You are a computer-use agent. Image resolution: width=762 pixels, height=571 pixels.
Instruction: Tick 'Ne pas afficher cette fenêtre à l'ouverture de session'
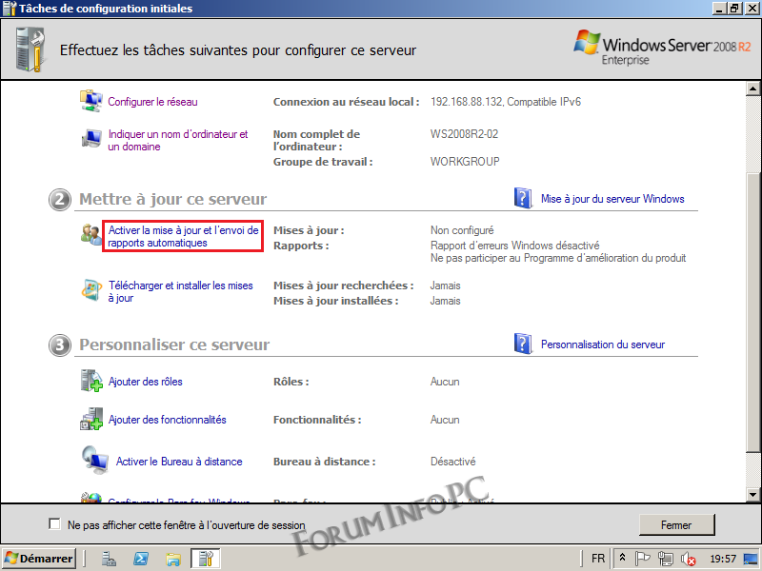54,524
